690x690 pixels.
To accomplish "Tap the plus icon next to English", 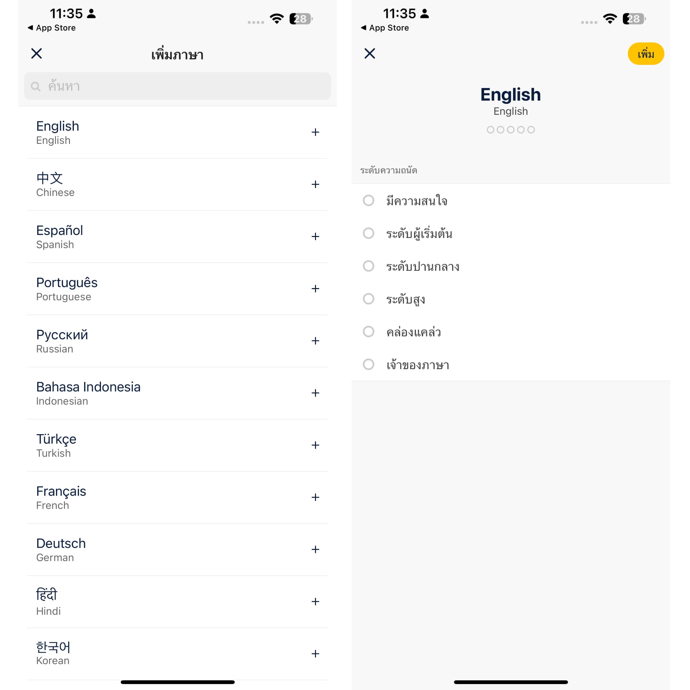I will pyautogui.click(x=315, y=132).
